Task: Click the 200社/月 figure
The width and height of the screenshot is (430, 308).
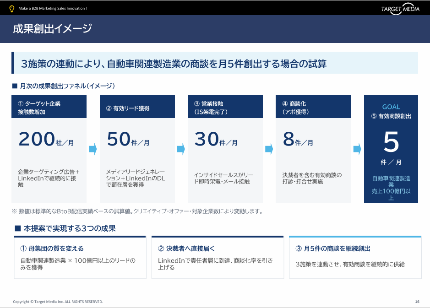Action: pyautogui.click(x=46, y=139)
